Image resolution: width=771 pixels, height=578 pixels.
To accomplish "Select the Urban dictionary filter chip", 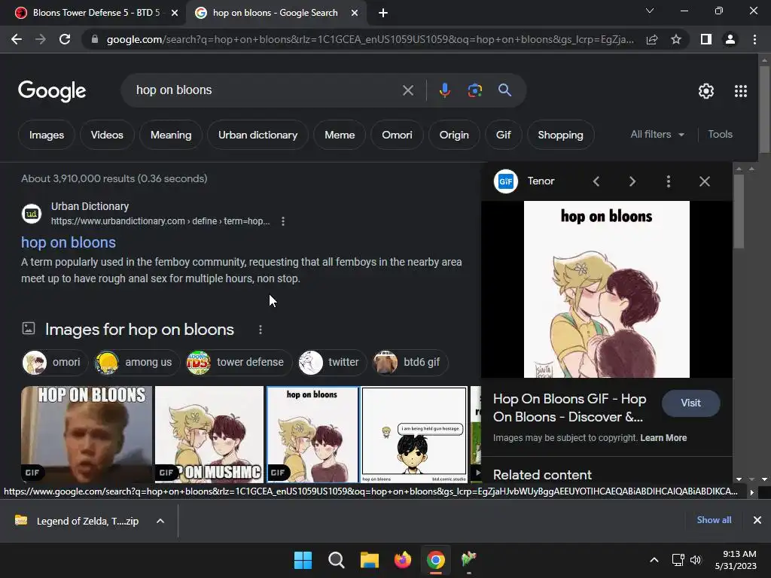I will pos(258,135).
